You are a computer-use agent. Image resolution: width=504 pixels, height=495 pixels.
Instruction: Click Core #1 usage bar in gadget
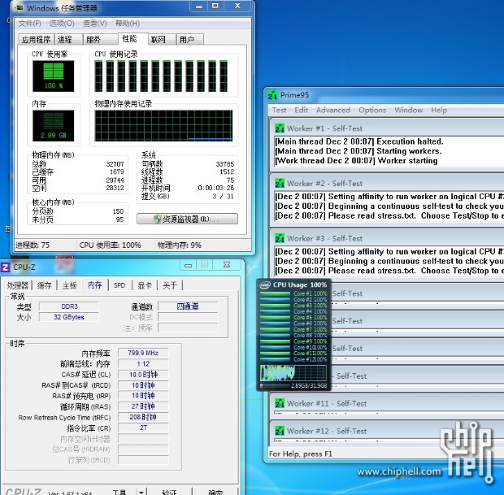(x=275, y=293)
